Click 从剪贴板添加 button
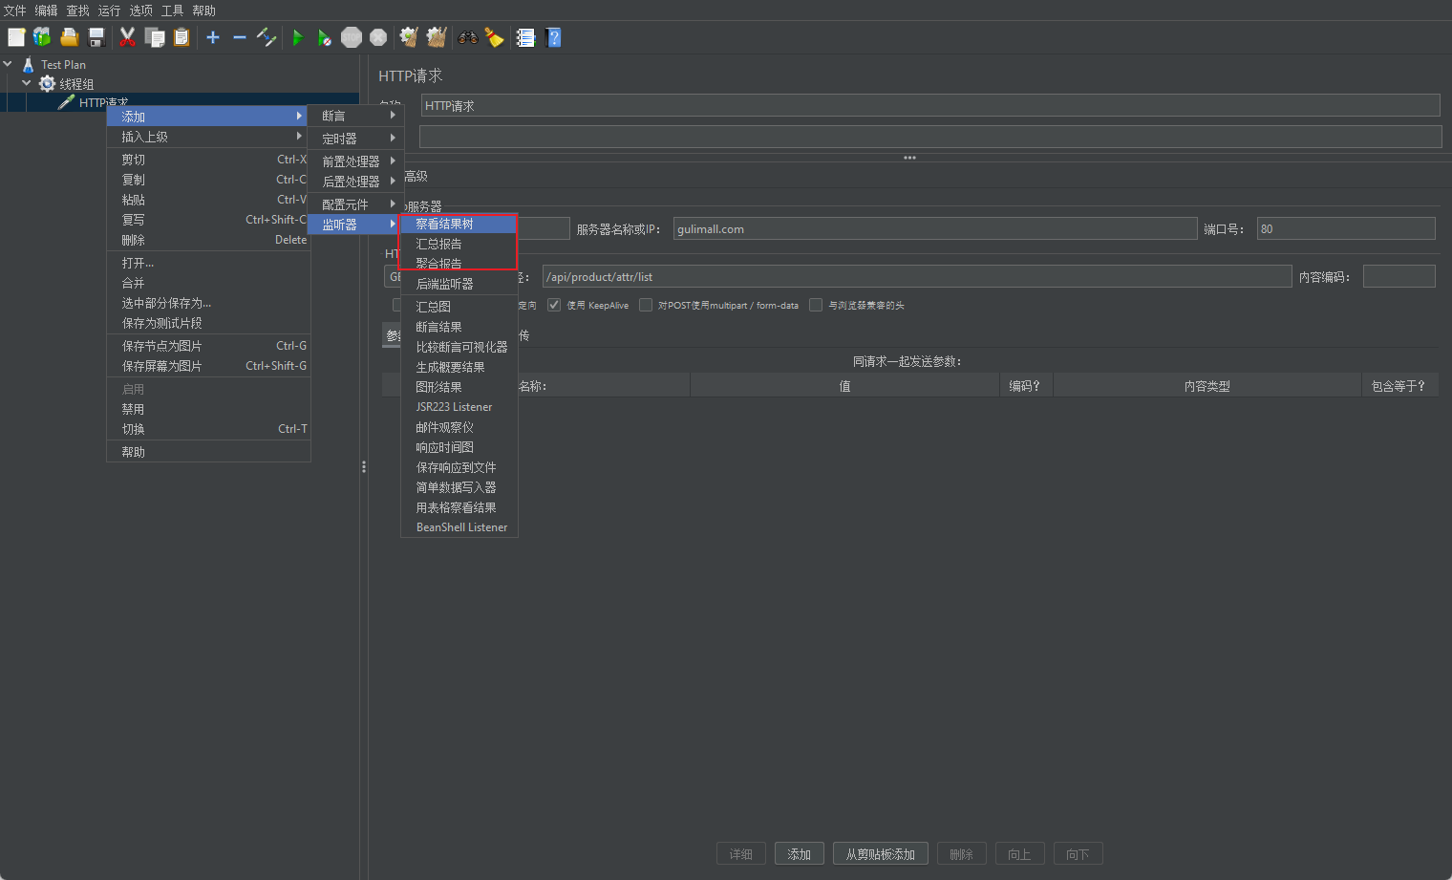Image resolution: width=1452 pixels, height=880 pixels. pos(881,854)
